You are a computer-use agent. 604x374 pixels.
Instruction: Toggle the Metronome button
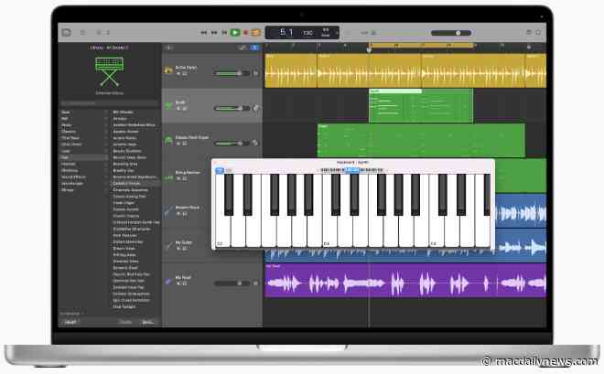pos(373,33)
